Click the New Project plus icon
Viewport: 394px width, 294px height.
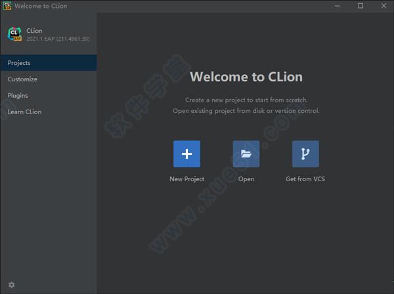pos(186,154)
